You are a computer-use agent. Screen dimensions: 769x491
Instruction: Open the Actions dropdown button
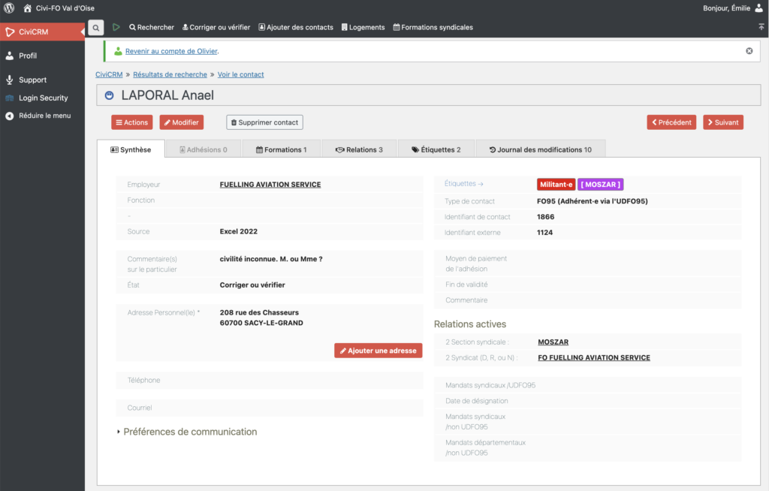click(x=132, y=122)
